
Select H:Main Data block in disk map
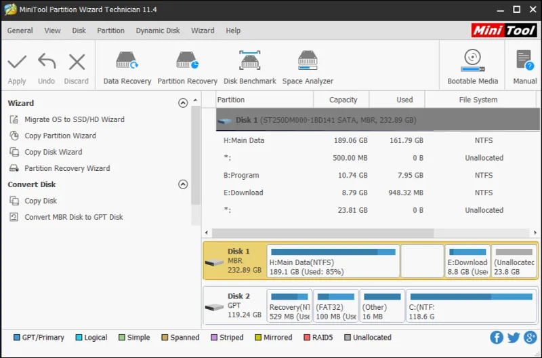pos(333,261)
